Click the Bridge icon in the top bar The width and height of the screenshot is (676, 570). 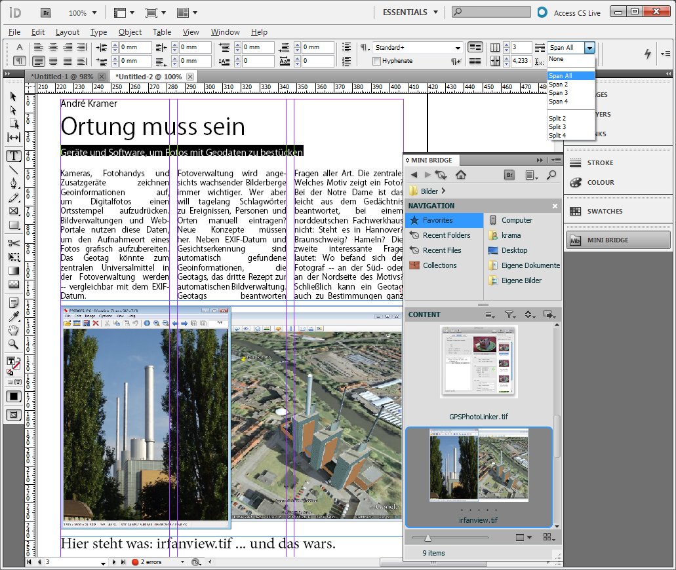46,12
